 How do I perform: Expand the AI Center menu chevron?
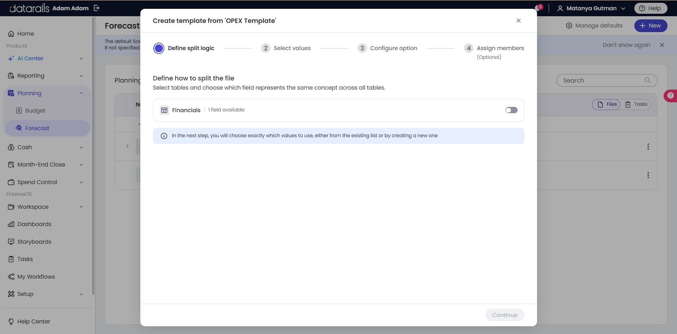pos(81,59)
